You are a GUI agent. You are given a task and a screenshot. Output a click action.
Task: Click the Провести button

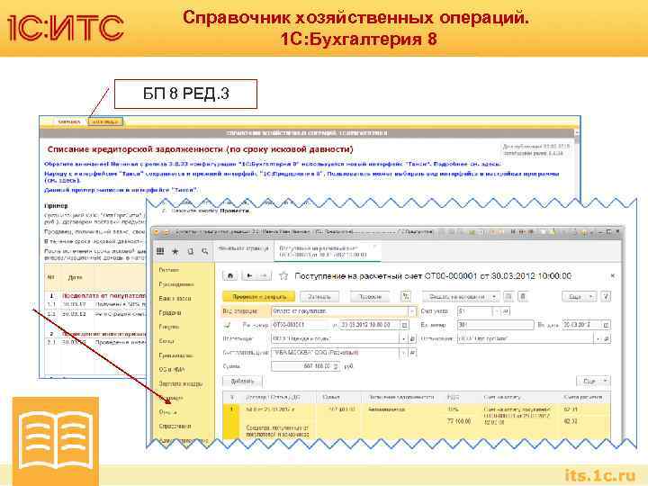coord(370,296)
